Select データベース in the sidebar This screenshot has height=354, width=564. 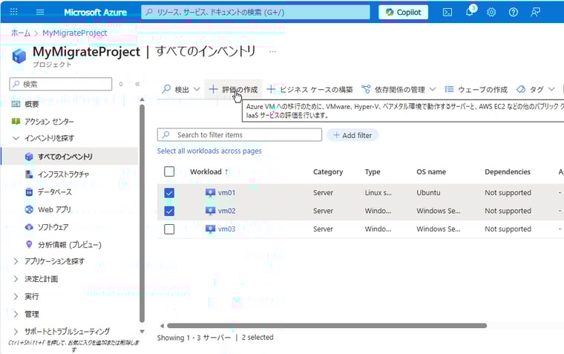pos(53,191)
